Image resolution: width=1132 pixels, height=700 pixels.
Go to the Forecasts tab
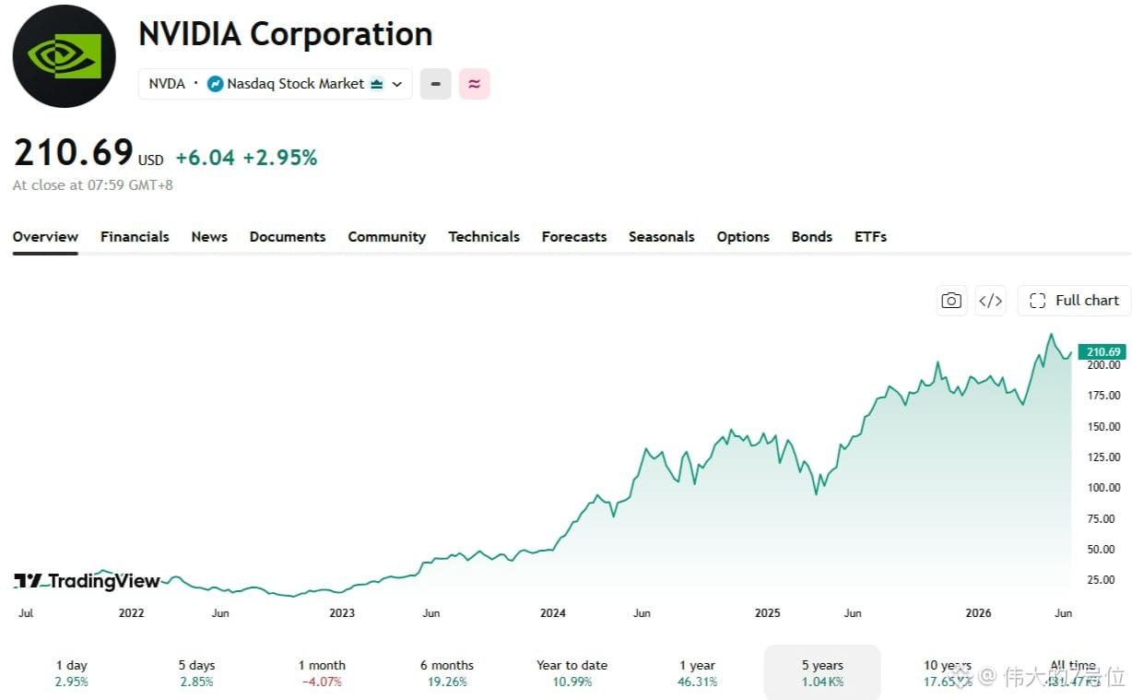[574, 237]
